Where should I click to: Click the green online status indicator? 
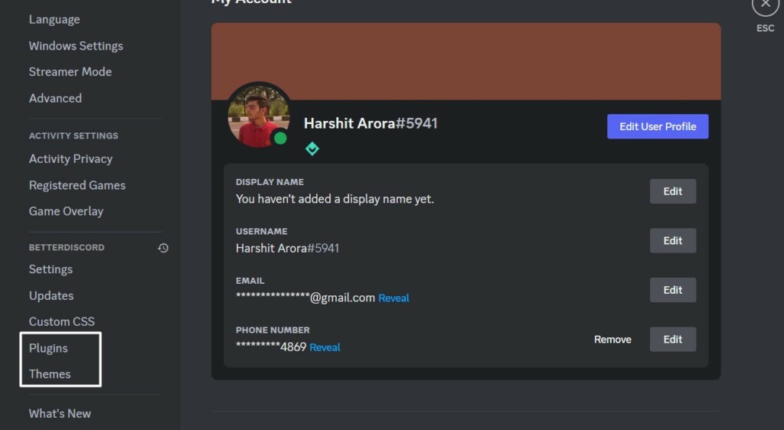(x=280, y=138)
